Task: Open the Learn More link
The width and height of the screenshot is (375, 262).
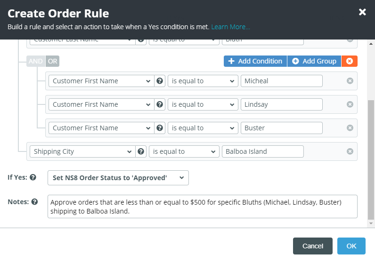Action: (x=230, y=27)
